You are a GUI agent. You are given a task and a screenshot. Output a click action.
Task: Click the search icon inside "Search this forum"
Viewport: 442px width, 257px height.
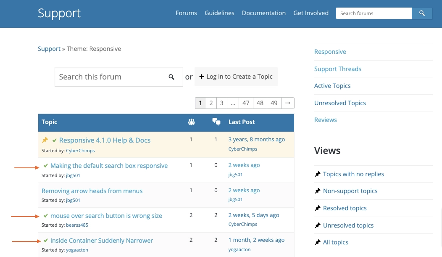(171, 77)
